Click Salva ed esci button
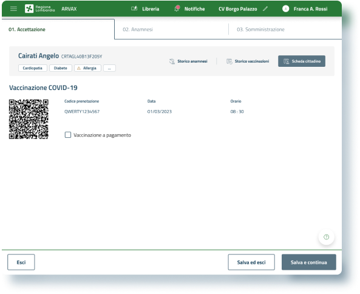360x294 pixels. [x=251, y=262]
